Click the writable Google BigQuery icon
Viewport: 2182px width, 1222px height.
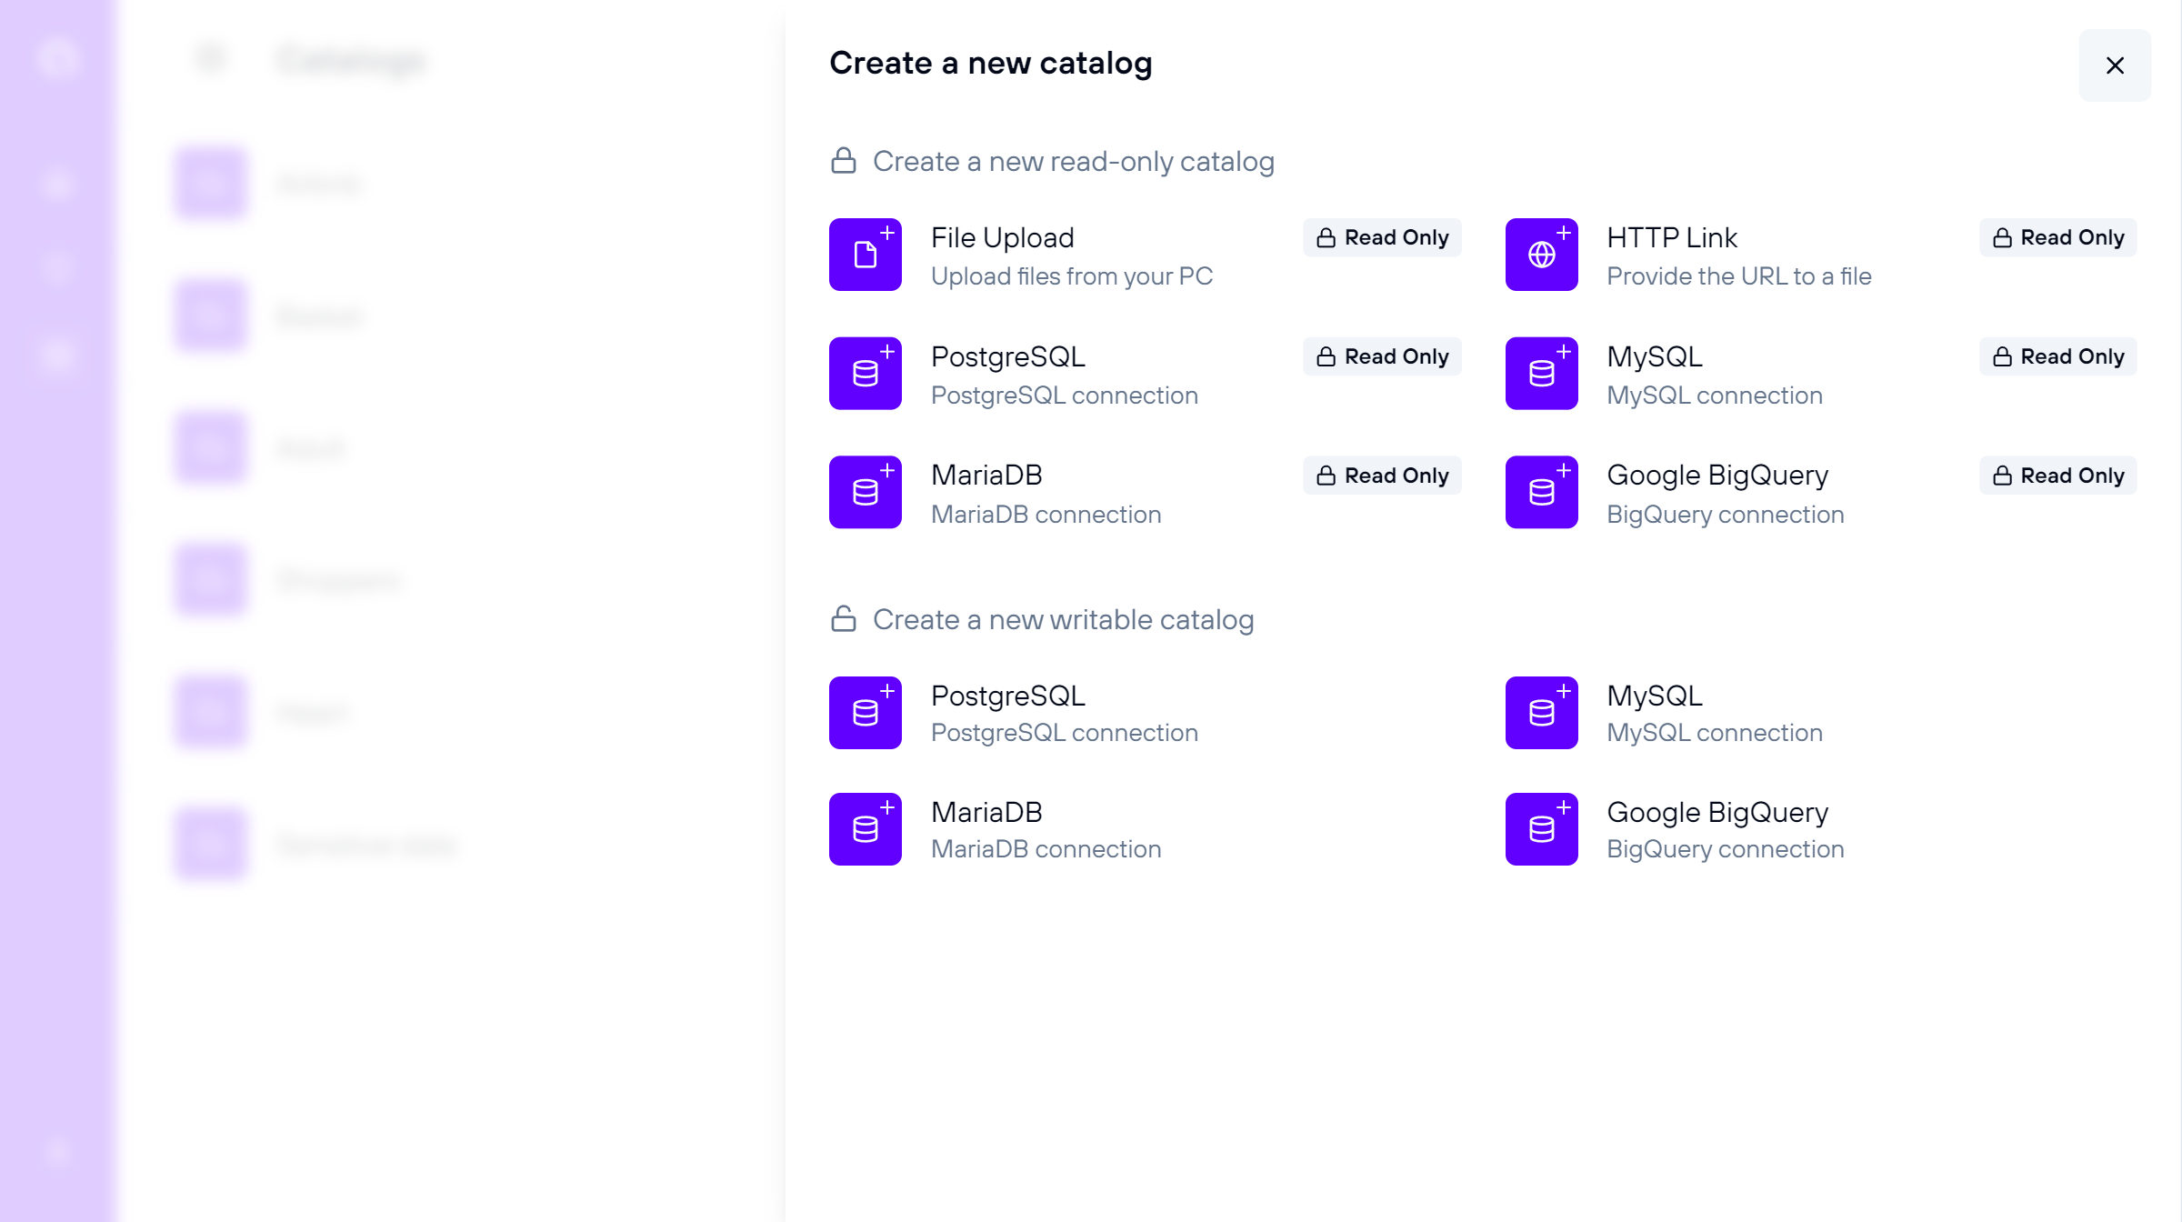[x=1541, y=829]
